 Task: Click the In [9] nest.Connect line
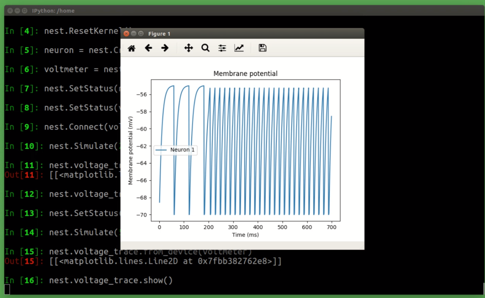[x=62, y=127]
